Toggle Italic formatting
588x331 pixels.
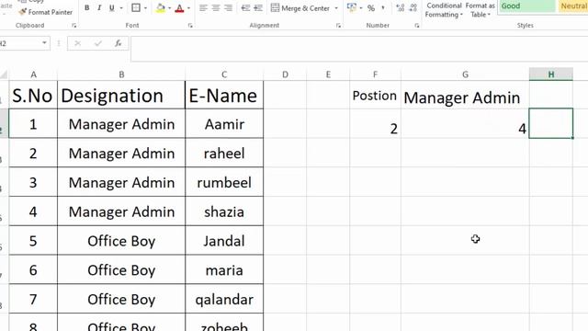(99, 8)
